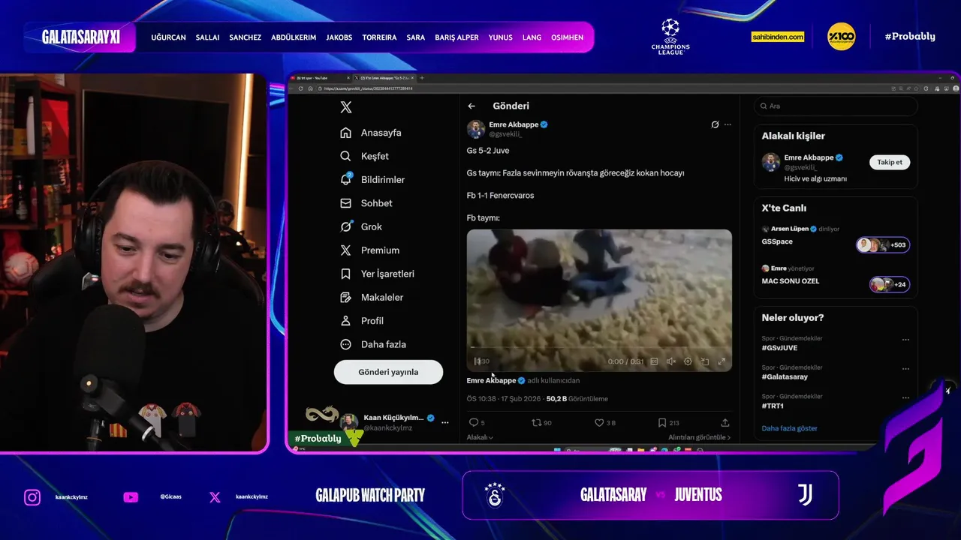Image resolution: width=961 pixels, height=540 pixels.
Task: Open Grok in the sidebar
Action: (x=361, y=226)
